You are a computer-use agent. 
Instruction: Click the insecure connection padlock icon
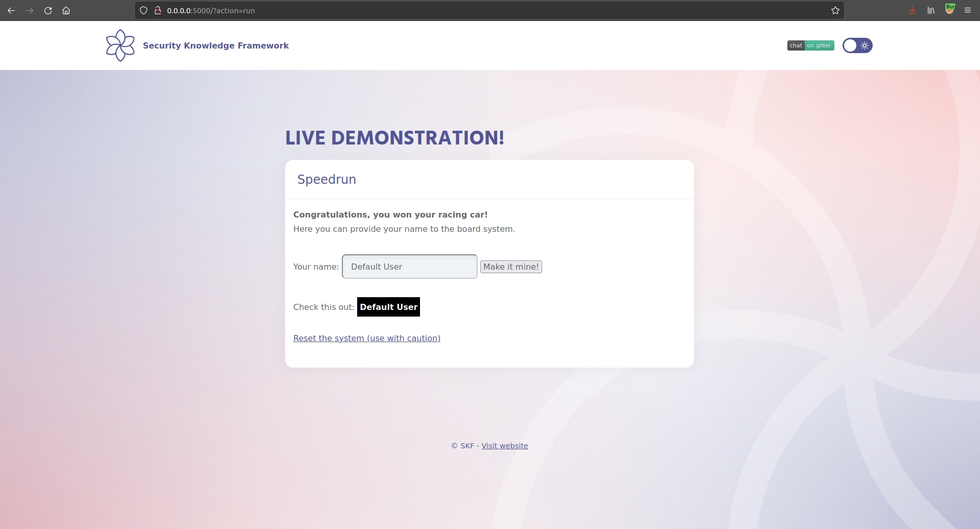(x=158, y=10)
